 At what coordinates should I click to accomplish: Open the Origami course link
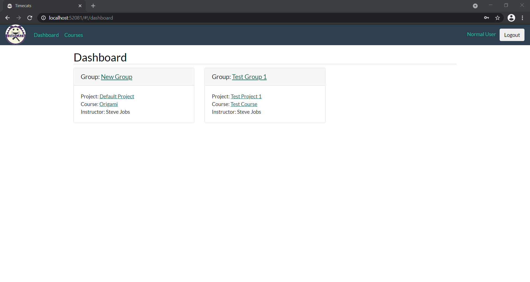108,104
